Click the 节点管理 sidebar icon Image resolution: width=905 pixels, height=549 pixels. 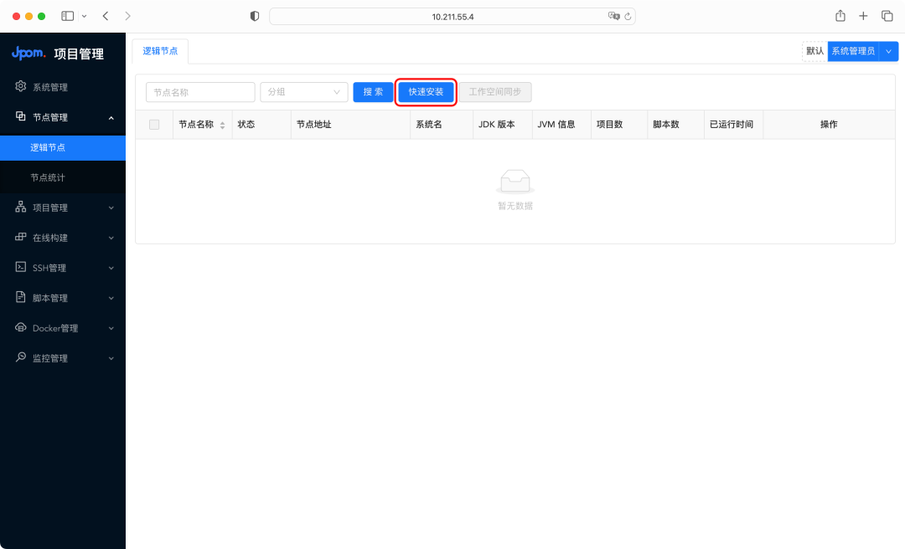[21, 116]
